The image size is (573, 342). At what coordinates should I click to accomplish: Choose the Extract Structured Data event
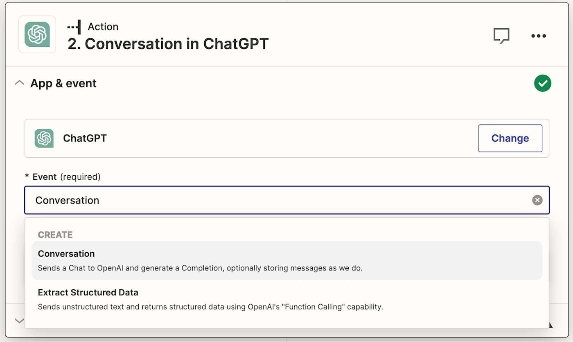(x=287, y=299)
